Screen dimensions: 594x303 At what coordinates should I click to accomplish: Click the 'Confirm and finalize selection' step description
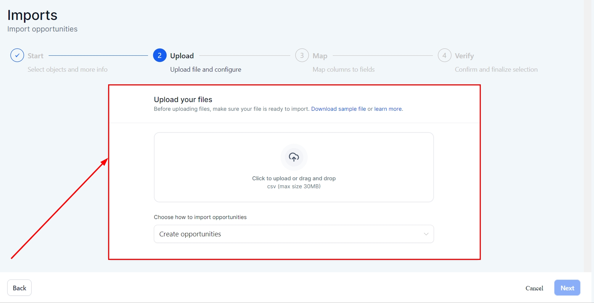coord(496,70)
